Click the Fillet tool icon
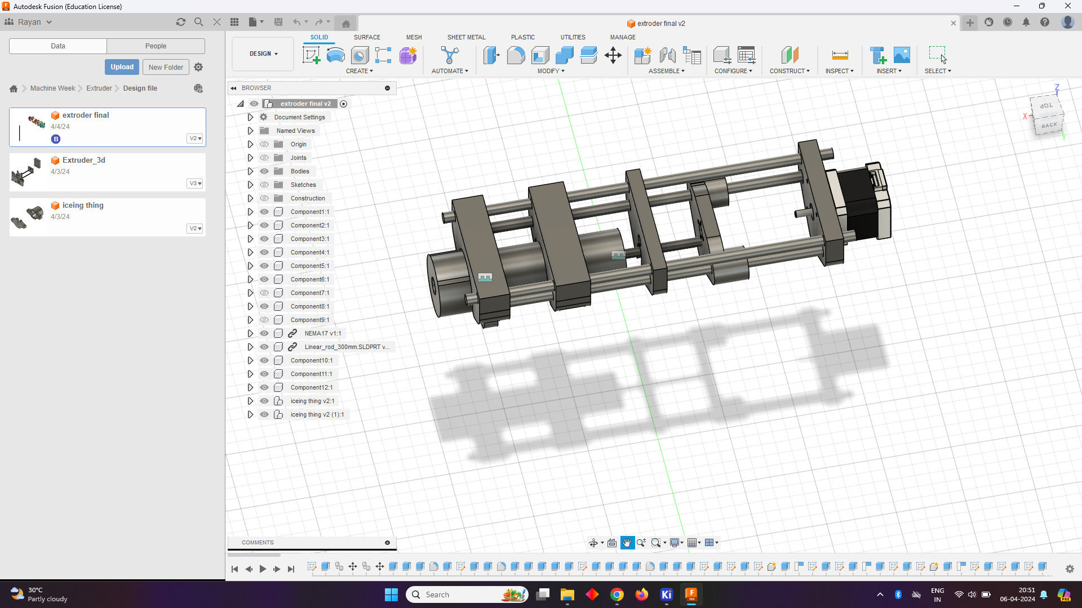Screen dimensions: 1082x608 click(x=515, y=55)
